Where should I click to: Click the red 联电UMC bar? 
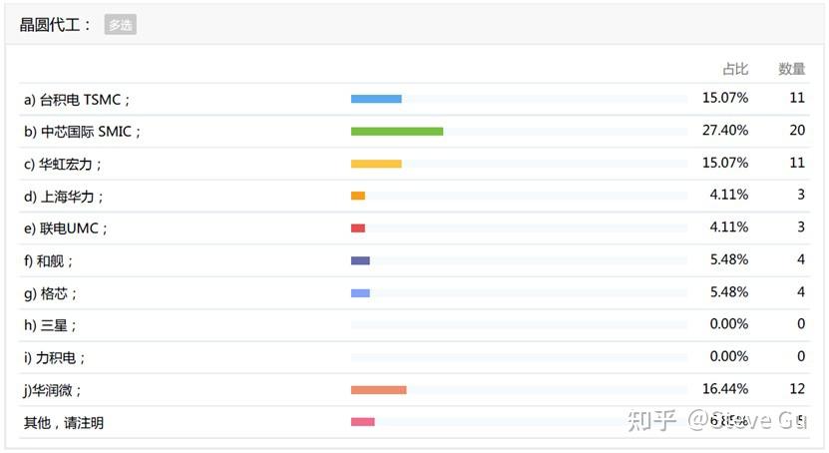coord(358,227)
